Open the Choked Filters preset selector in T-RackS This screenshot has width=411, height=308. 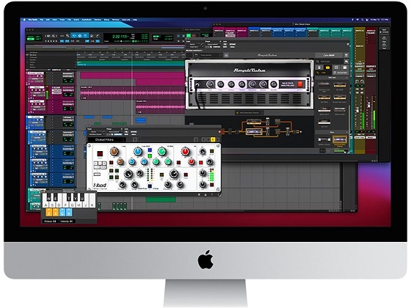pyautogui.click(x=106, y=139)
